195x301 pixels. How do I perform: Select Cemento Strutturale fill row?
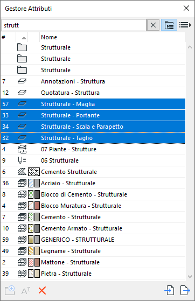[93, 172]
